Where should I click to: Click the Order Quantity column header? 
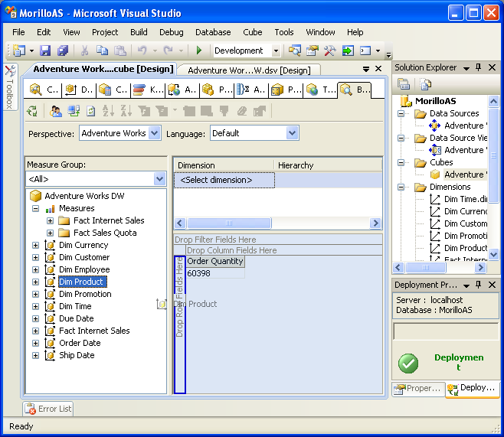pos(215,262)
